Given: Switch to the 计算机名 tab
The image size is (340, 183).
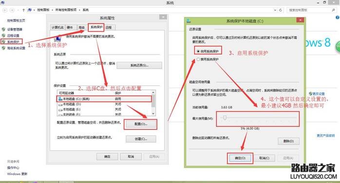Looking at the screenshot, I should (57, 27).
